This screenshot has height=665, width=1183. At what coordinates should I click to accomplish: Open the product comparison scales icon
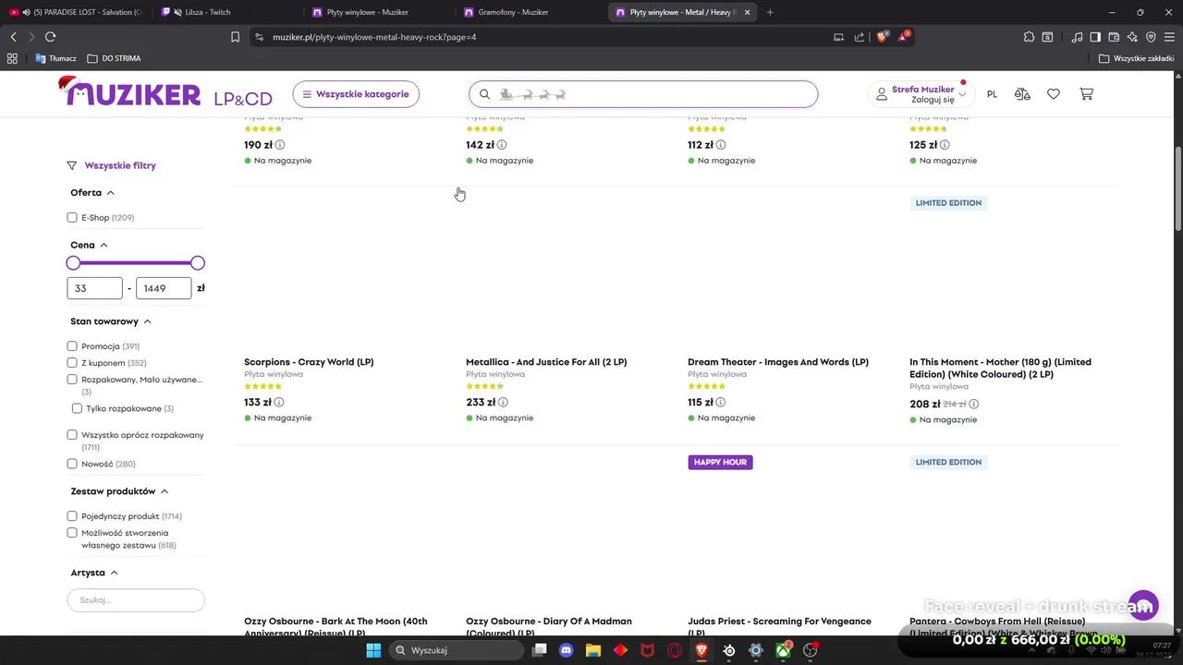(x=1022, y=94)
